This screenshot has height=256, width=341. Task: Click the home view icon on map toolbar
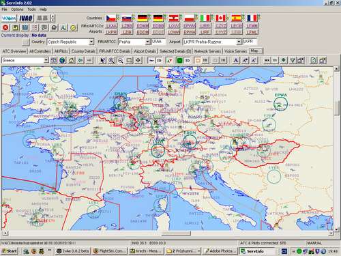pos(71,60)
